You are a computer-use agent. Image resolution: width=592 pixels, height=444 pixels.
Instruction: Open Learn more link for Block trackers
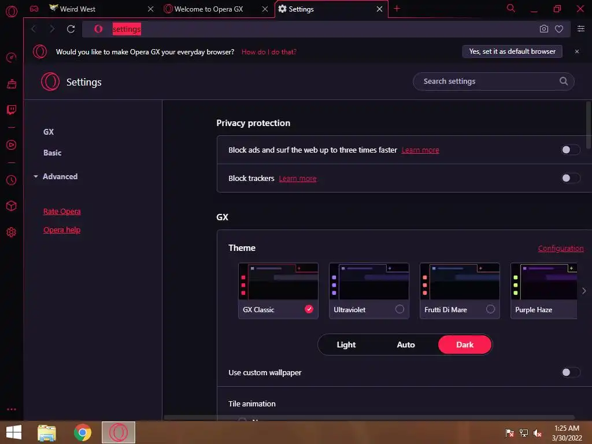(298, 179)
